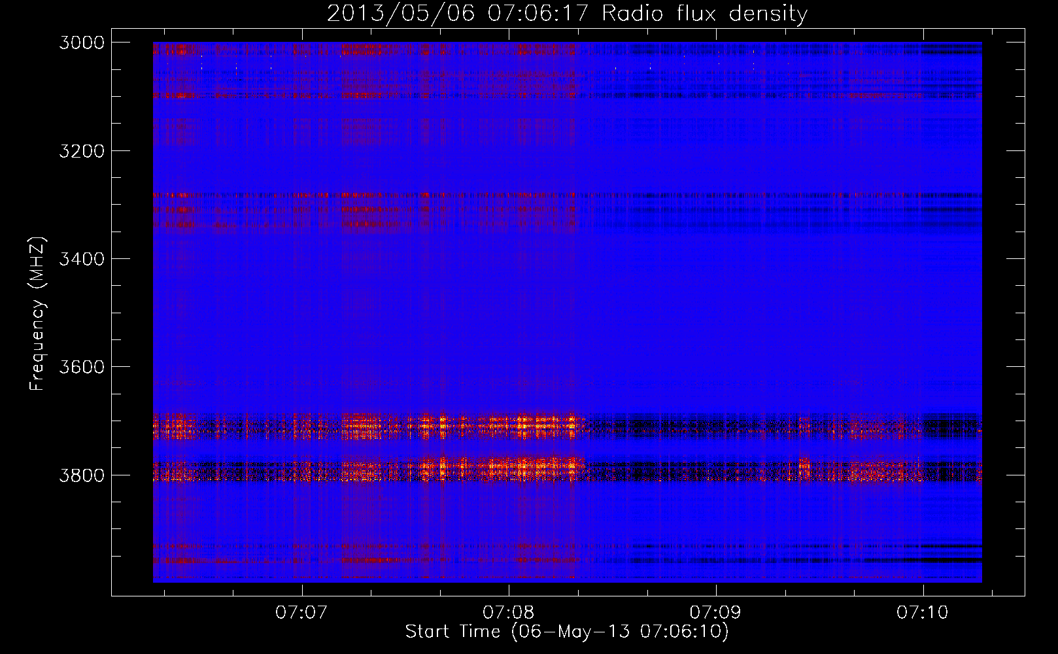Viewport: 1058px width, 654px height.
Task: Click the 3600 frequency tick label
Action: (x=82, y=367)
